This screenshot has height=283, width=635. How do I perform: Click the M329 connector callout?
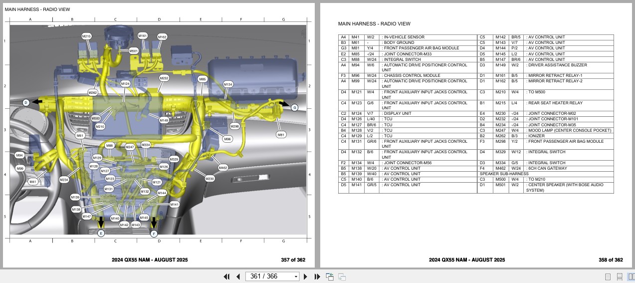(174, 159)
